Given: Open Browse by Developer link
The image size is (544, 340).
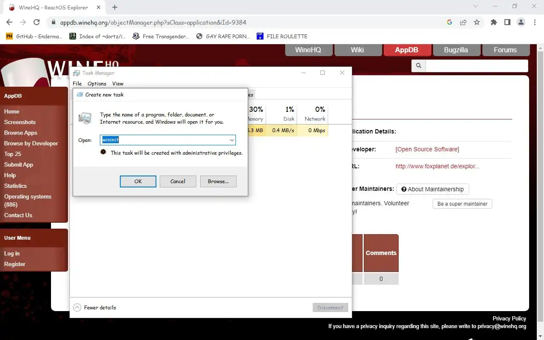Looking at the screenshot, I should (31, 143).
